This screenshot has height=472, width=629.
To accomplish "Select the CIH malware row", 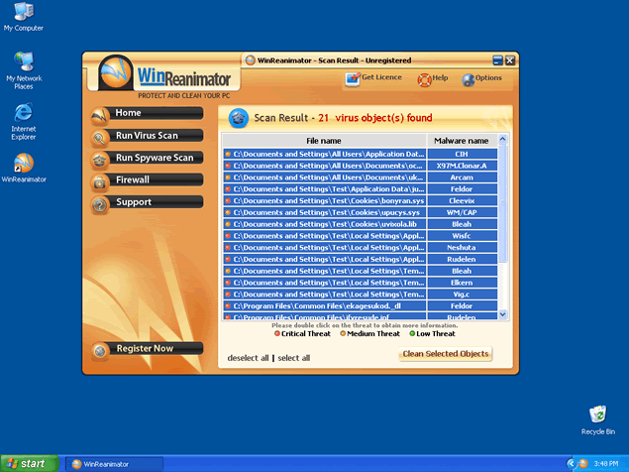I will click(363, 155).
